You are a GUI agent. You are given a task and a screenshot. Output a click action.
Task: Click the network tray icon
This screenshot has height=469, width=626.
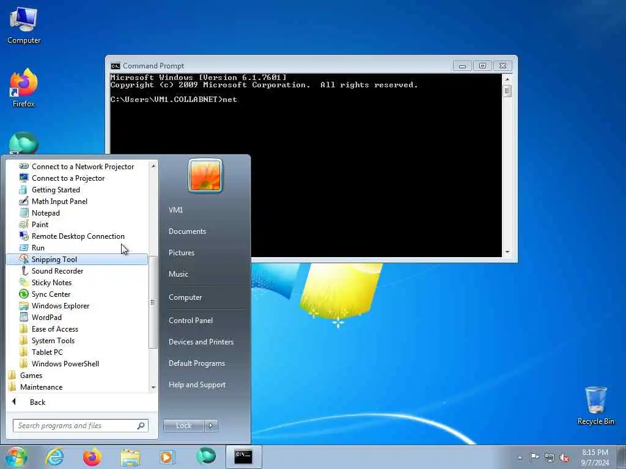coord(550,458)
